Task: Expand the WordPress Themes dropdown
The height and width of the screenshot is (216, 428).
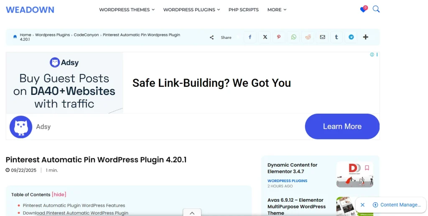Action: tap(127, 10)
